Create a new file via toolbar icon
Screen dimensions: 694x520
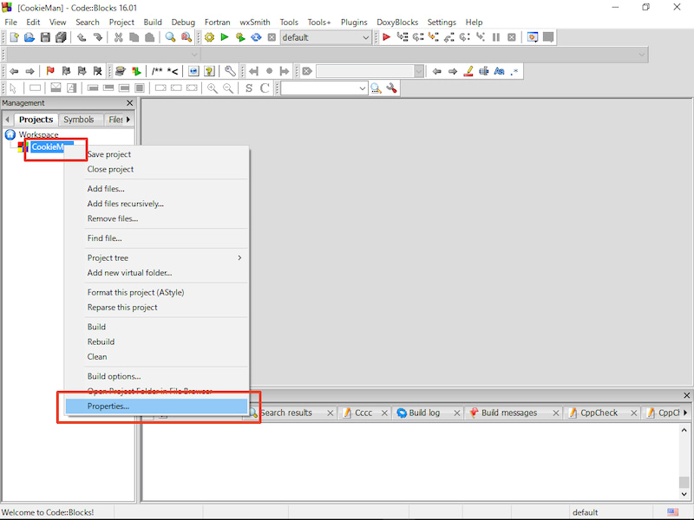pos(14,37)
